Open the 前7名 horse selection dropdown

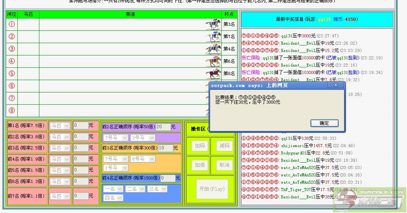(60, 196)
